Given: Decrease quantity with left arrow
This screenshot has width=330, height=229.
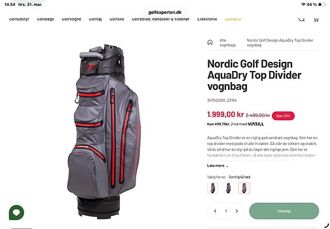Looking at the screenshot, I should [x=215, y=211].
